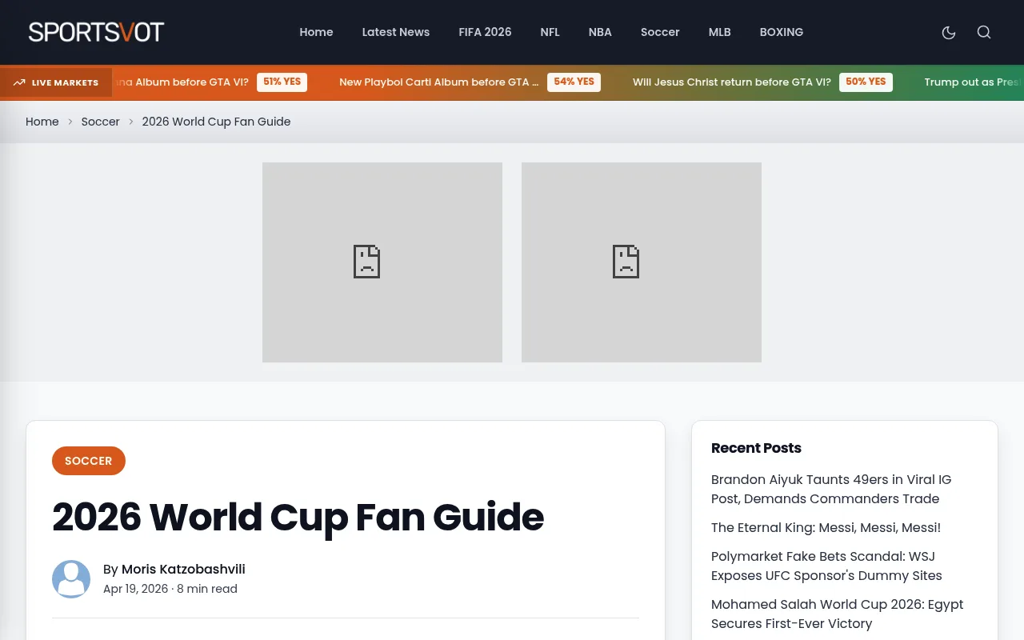
Task: Open the Brandon Aiyuk Taunts 49ers post
Action: [831, 489]
